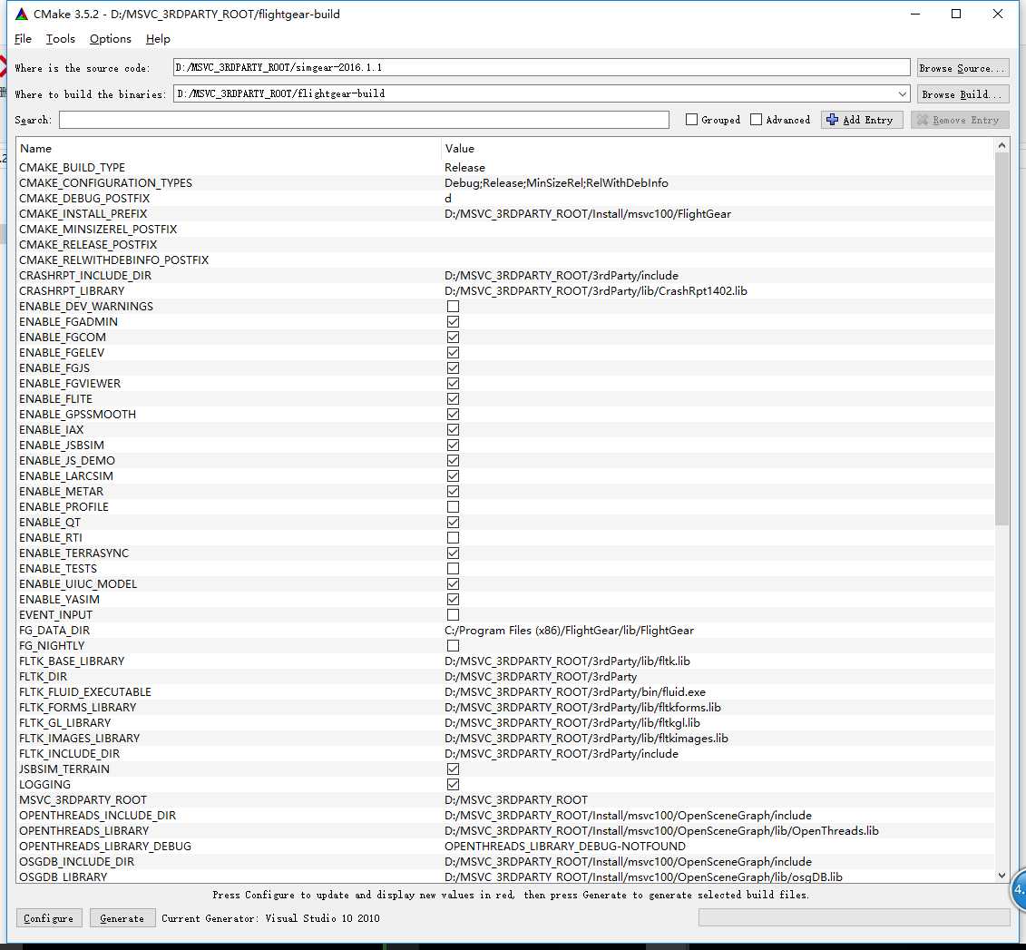1026x950 pixels.
Task: Uncheck ENABLE_GPSSMOOTH option
Action: click(453, 414)
